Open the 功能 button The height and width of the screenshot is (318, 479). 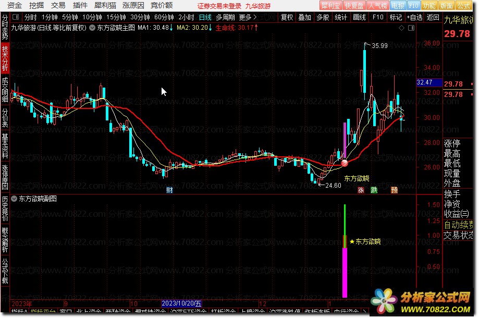pos(429,6)
